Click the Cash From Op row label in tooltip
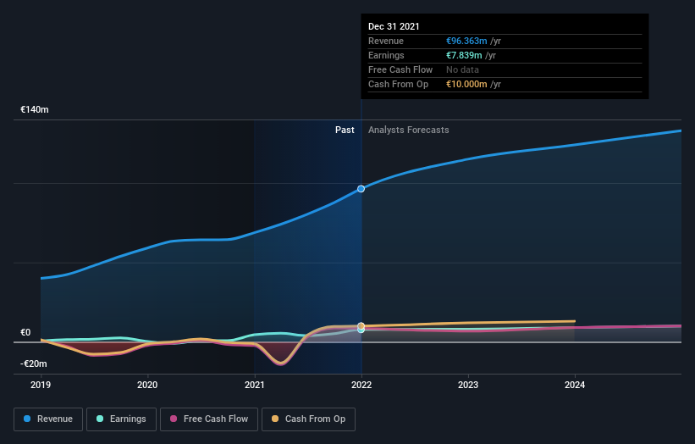 point(399,84)
